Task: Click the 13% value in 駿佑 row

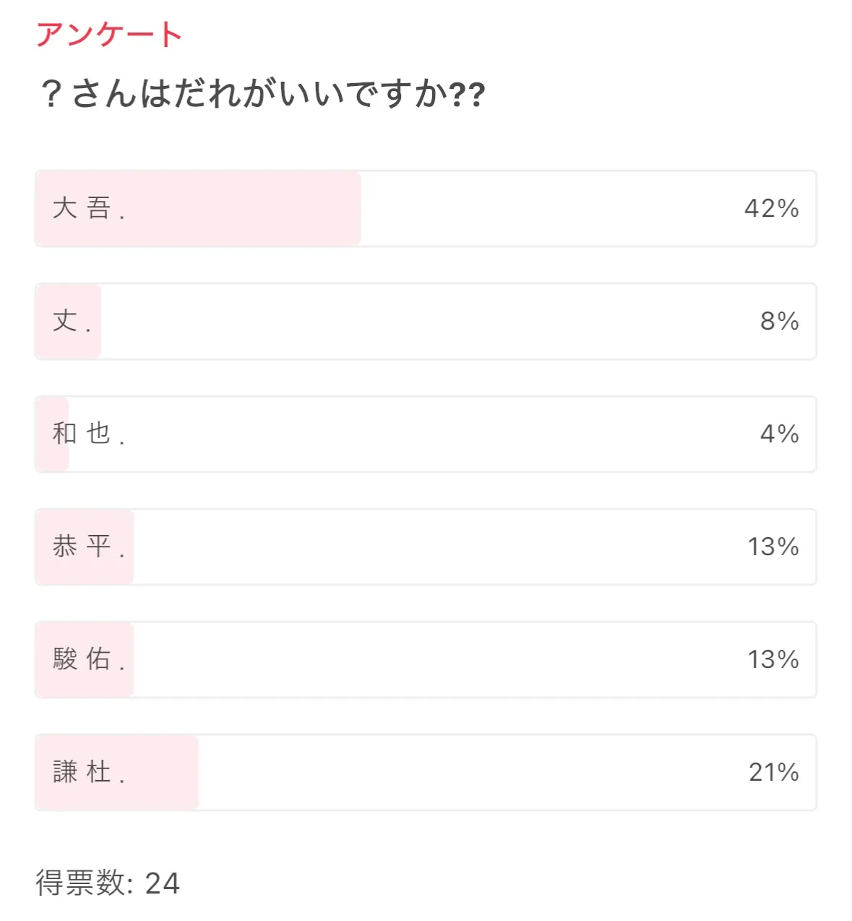Action: tap(773, 660)
